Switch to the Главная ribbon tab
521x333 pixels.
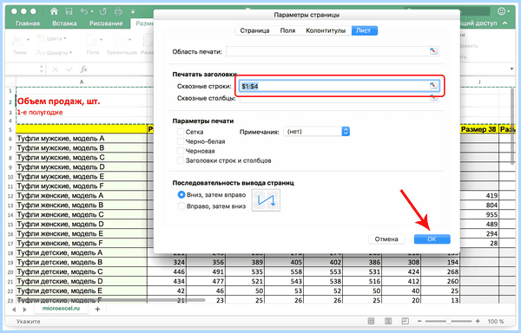[x=28, y=23]
